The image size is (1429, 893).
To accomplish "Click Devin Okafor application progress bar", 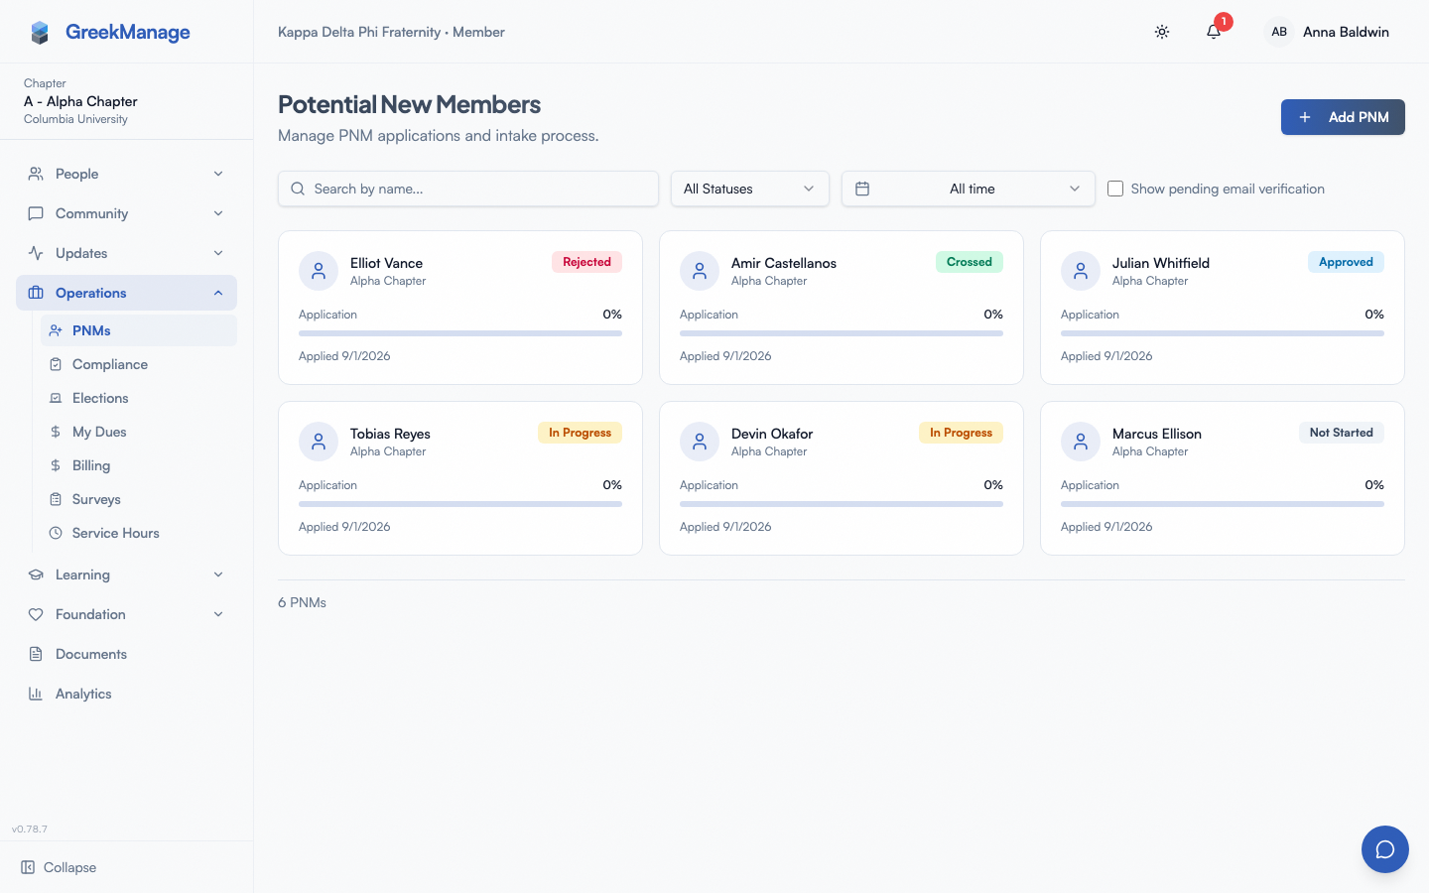I will [842, 504].
